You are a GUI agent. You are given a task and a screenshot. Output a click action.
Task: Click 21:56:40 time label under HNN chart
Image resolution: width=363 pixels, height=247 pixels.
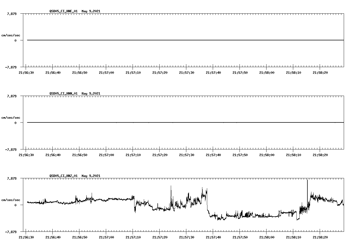point(53,155)
